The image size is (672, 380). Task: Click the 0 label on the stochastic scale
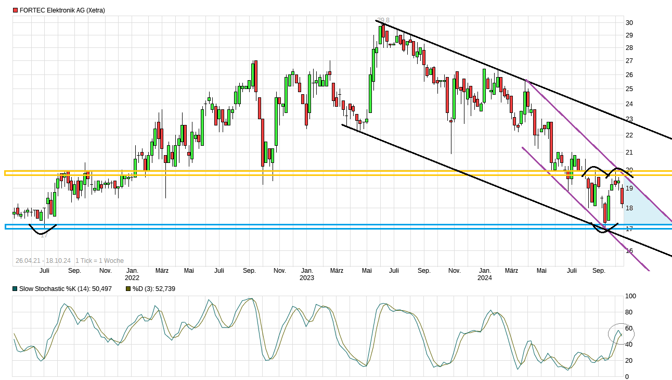(x=627, y=376)
